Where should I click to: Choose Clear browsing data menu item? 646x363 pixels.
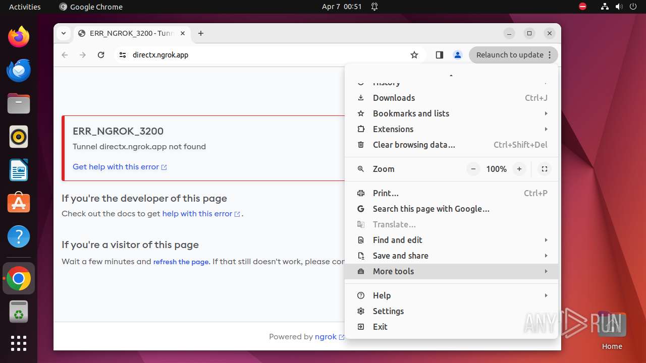click(x=452, y=145)
